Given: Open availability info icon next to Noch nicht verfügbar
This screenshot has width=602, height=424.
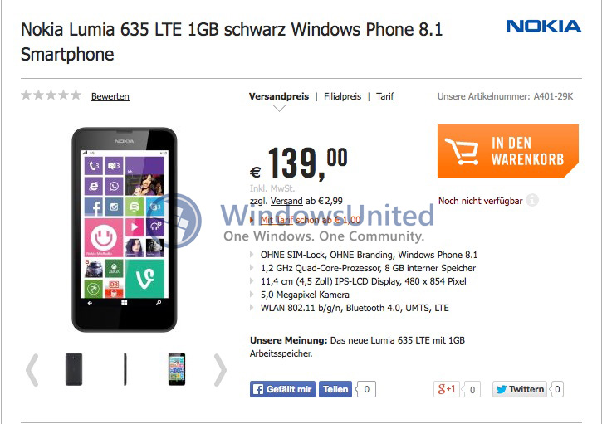Looking at the screenshot, I should coord(532,200).
